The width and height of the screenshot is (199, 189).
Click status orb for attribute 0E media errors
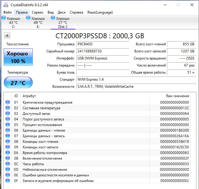pos(8,175)
